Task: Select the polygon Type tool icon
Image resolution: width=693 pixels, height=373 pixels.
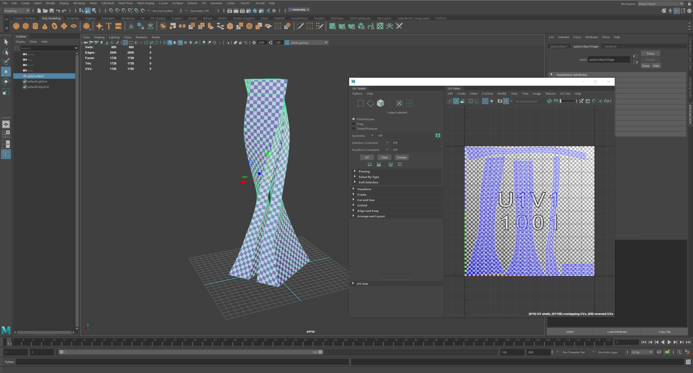Action: coord(109,26)
